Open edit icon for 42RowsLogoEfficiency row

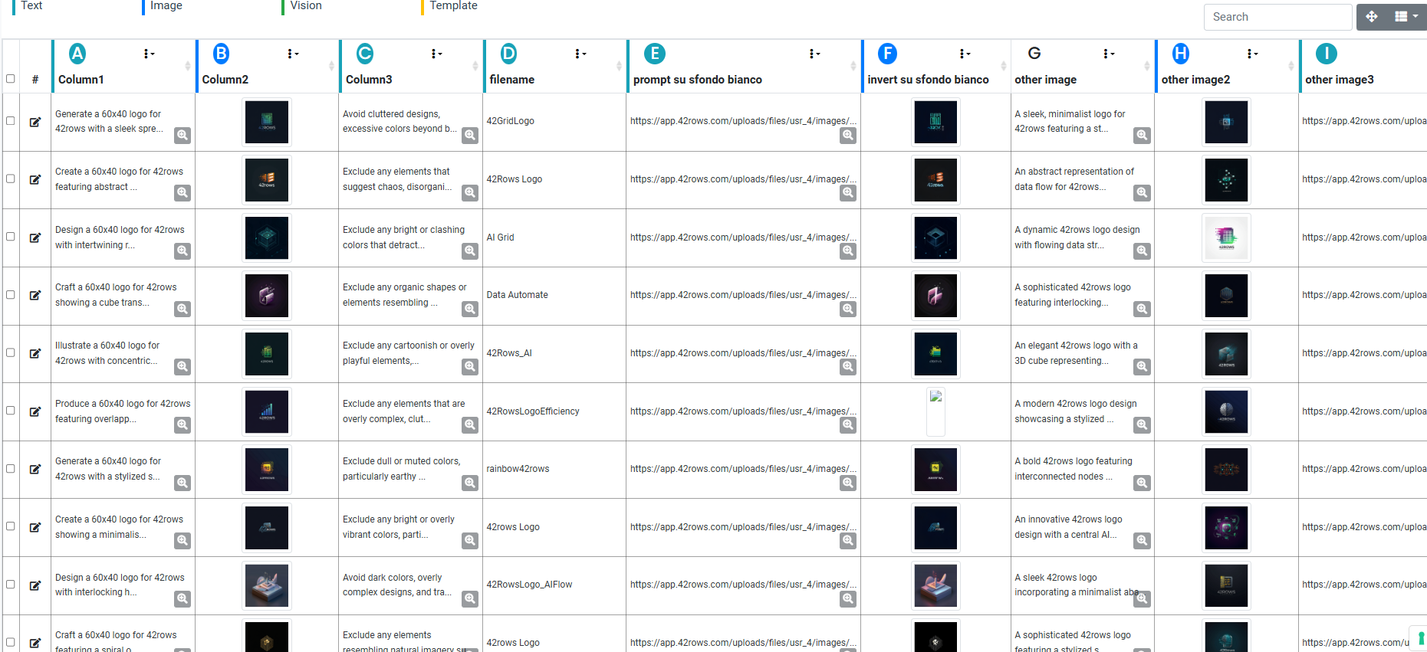tap(35, 411)
